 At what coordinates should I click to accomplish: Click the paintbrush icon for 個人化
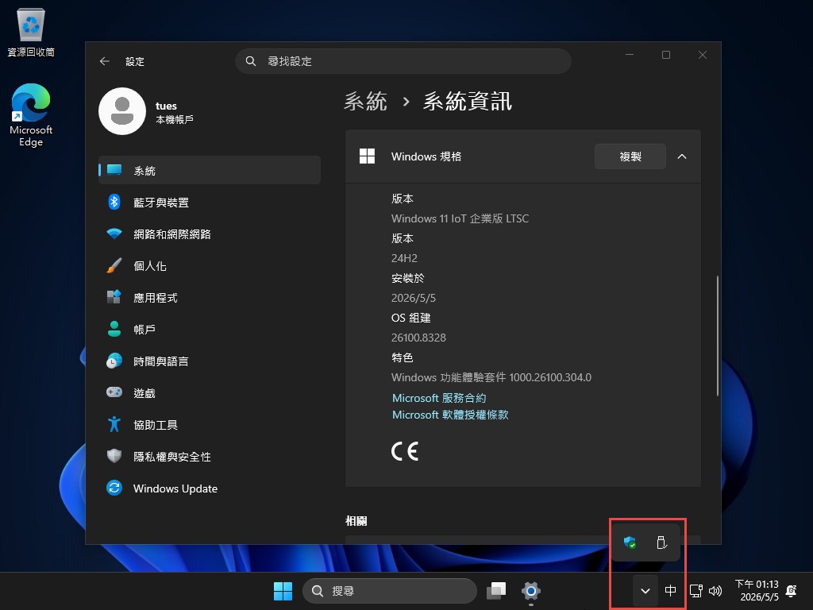pos(114,265)
